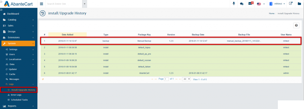Collapse the System menu
Screen dimensions: 304x109
[x=18, y=43]
